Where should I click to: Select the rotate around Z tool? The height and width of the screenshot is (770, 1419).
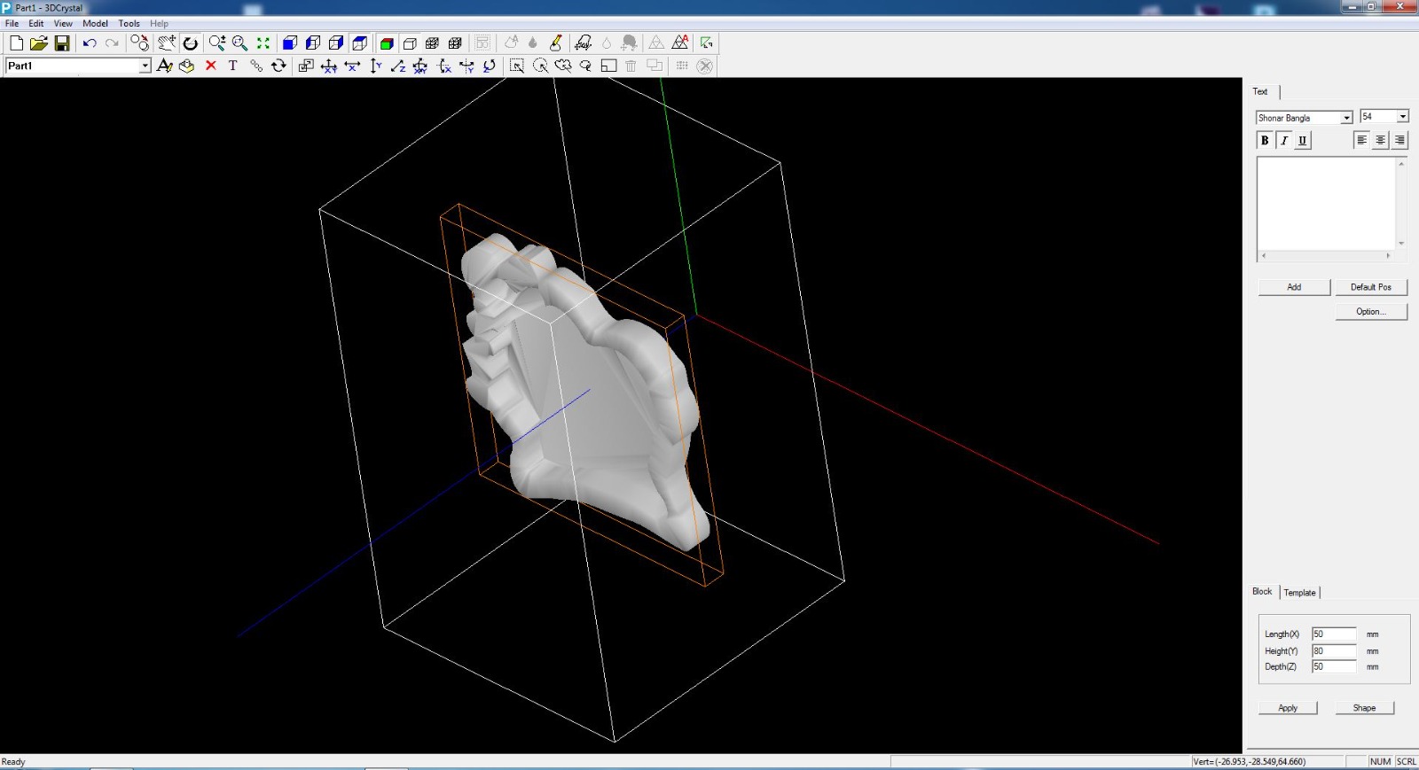click(x=490, y=66)
